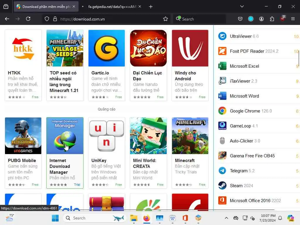Open the HTKK title link

[x=14, y=73]
